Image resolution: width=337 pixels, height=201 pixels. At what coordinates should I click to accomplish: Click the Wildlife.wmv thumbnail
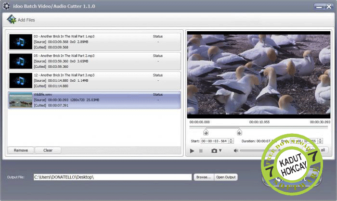[x=21, y=100]
